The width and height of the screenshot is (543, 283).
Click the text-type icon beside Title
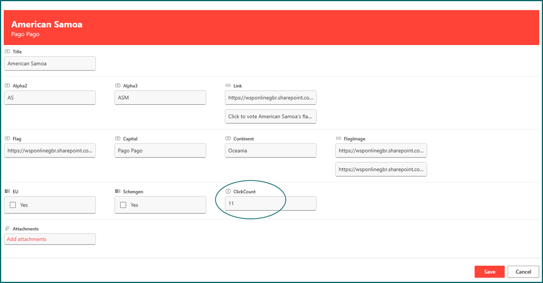(7, 51)
